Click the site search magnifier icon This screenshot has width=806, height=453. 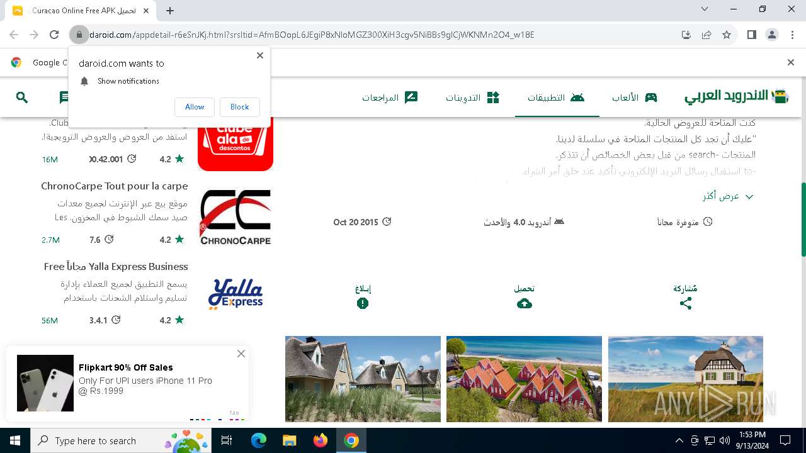[x=22, y=98]
